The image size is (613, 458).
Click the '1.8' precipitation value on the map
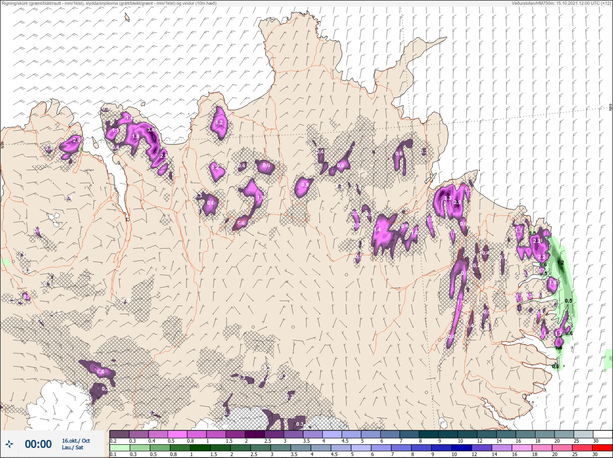[136, 137]
